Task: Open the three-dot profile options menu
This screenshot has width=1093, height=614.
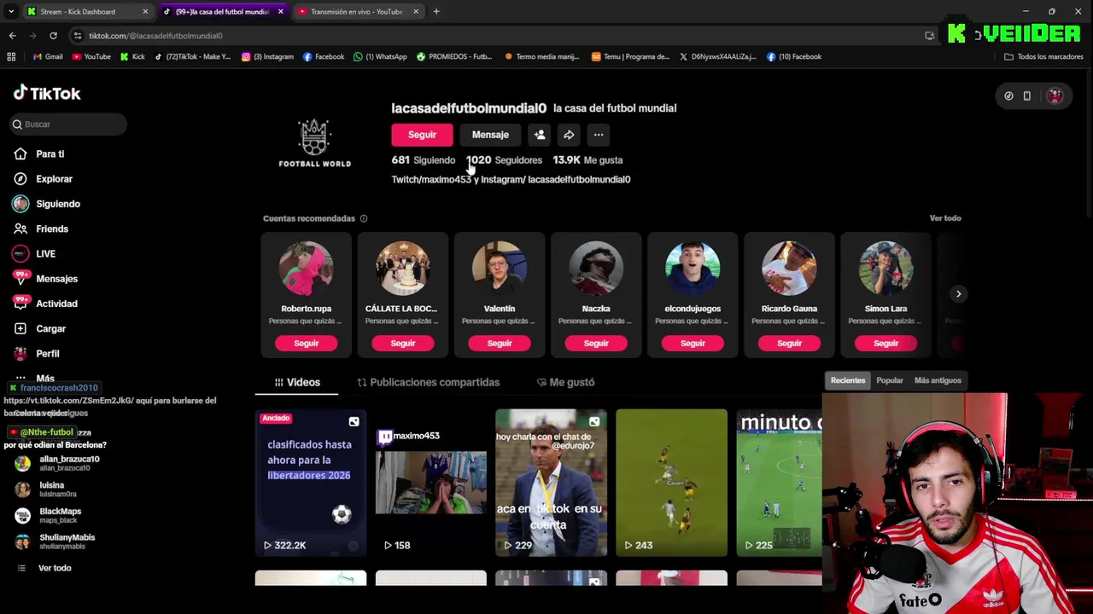Action: pyautogui.click(x=599, y=135)
